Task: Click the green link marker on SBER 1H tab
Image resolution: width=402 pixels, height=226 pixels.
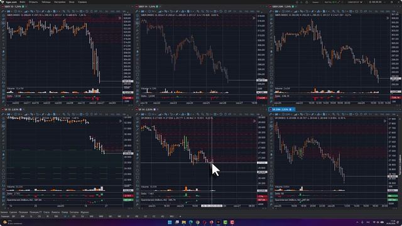Action: pyautogui.click(x=157, y=6)
